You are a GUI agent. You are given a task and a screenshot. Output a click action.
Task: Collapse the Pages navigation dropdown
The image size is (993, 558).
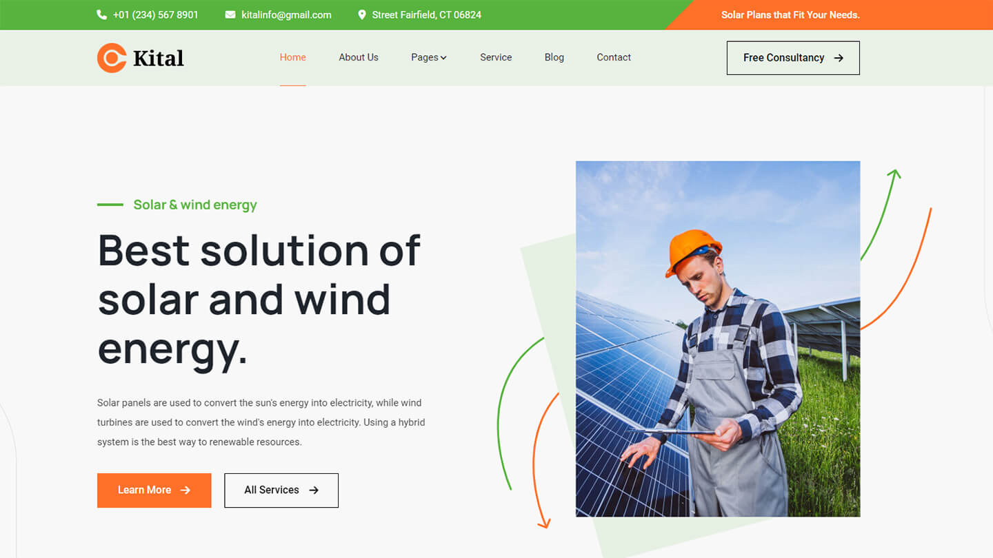(x=429, y=58)
